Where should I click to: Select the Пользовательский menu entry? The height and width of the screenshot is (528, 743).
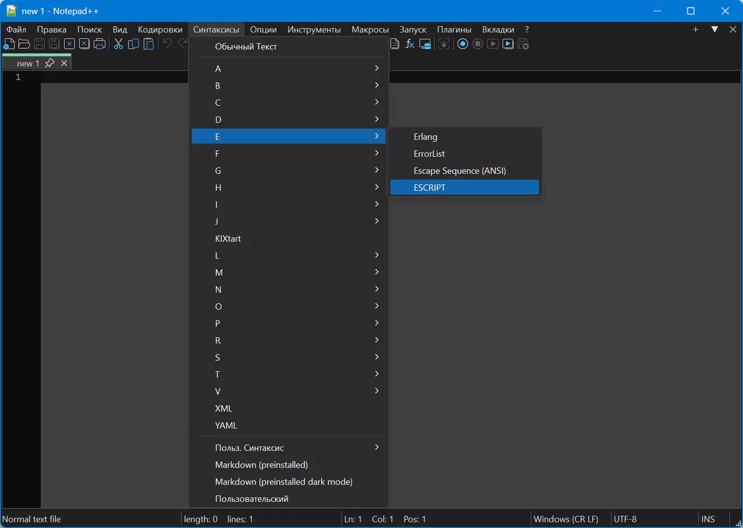(x=289, y=498)
